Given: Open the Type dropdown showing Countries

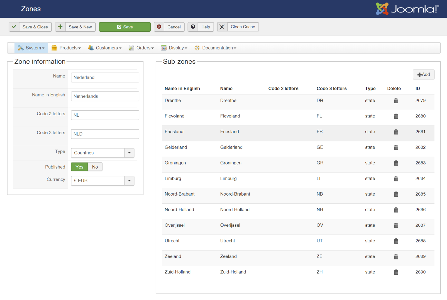Looking at the screenshot, I should pyautogui.click(x=102, y=153).
